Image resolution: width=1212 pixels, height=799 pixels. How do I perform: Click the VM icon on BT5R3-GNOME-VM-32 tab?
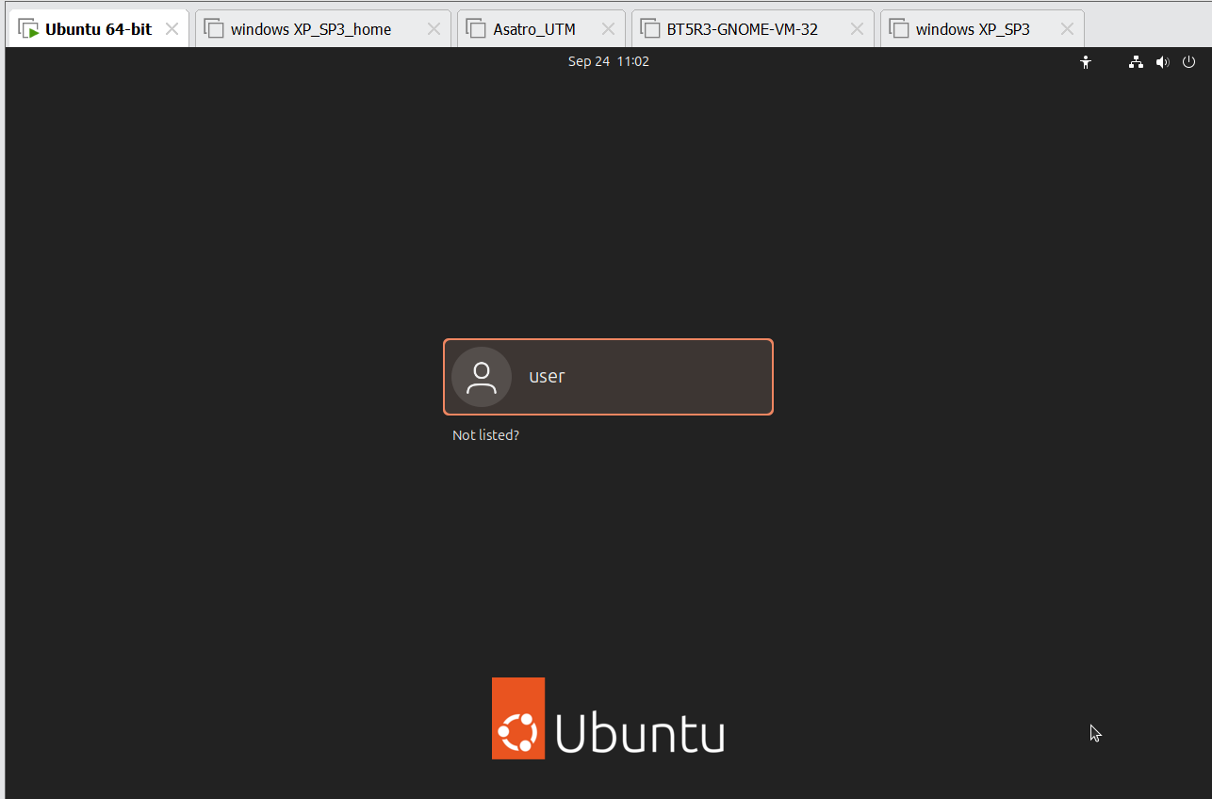tap(649, 29)
